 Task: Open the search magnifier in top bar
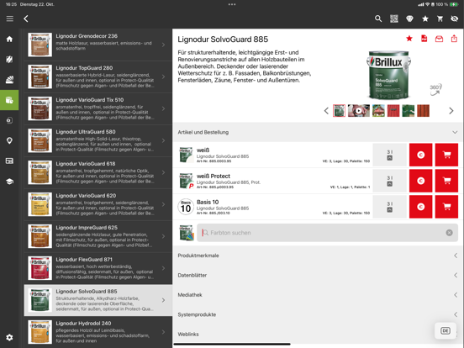coord(378,18)
